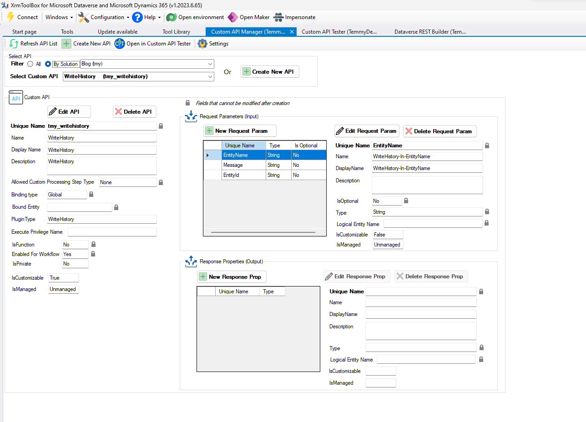Click the Request Parameters input arrow icon
Viewport: 586px width, 422px height.
[x=191, y=117]
